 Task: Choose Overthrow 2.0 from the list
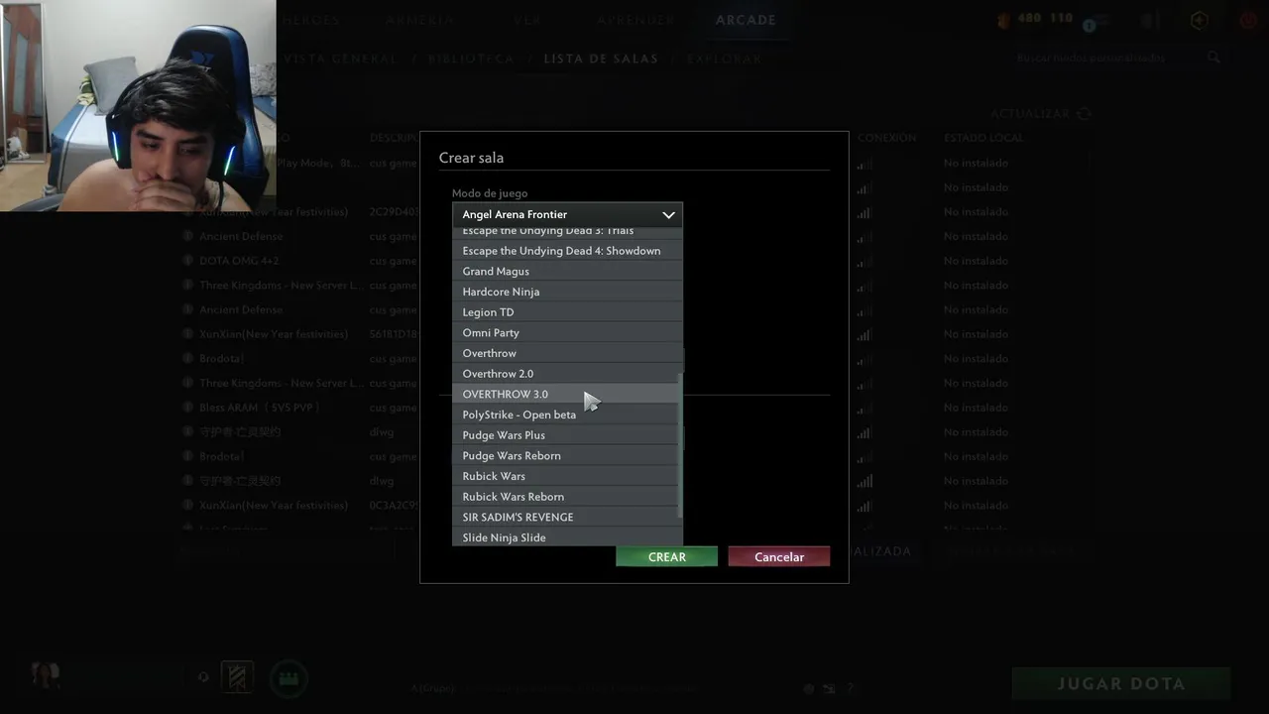coord(567,374)
